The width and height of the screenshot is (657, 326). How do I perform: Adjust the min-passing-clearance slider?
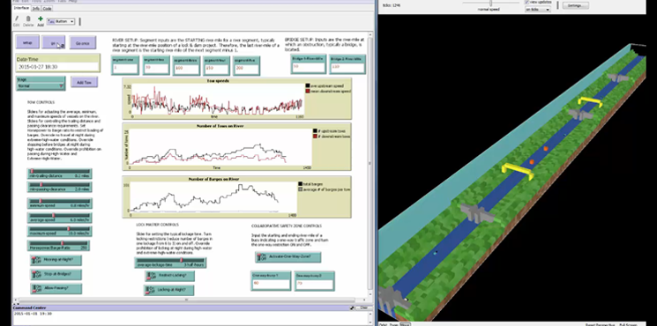tap(59, 187)
